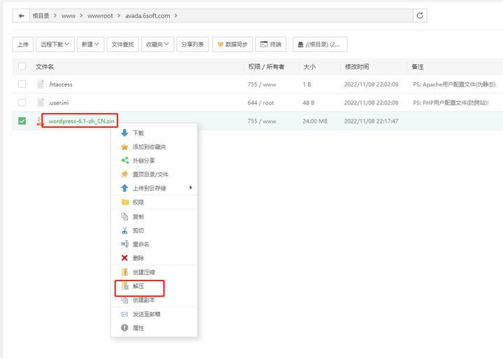Click the 文件查找 button

[122, 44]
